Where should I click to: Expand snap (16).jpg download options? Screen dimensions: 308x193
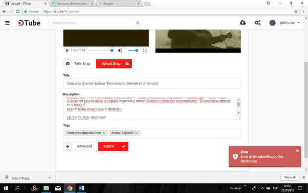click(x=50, y=178)
